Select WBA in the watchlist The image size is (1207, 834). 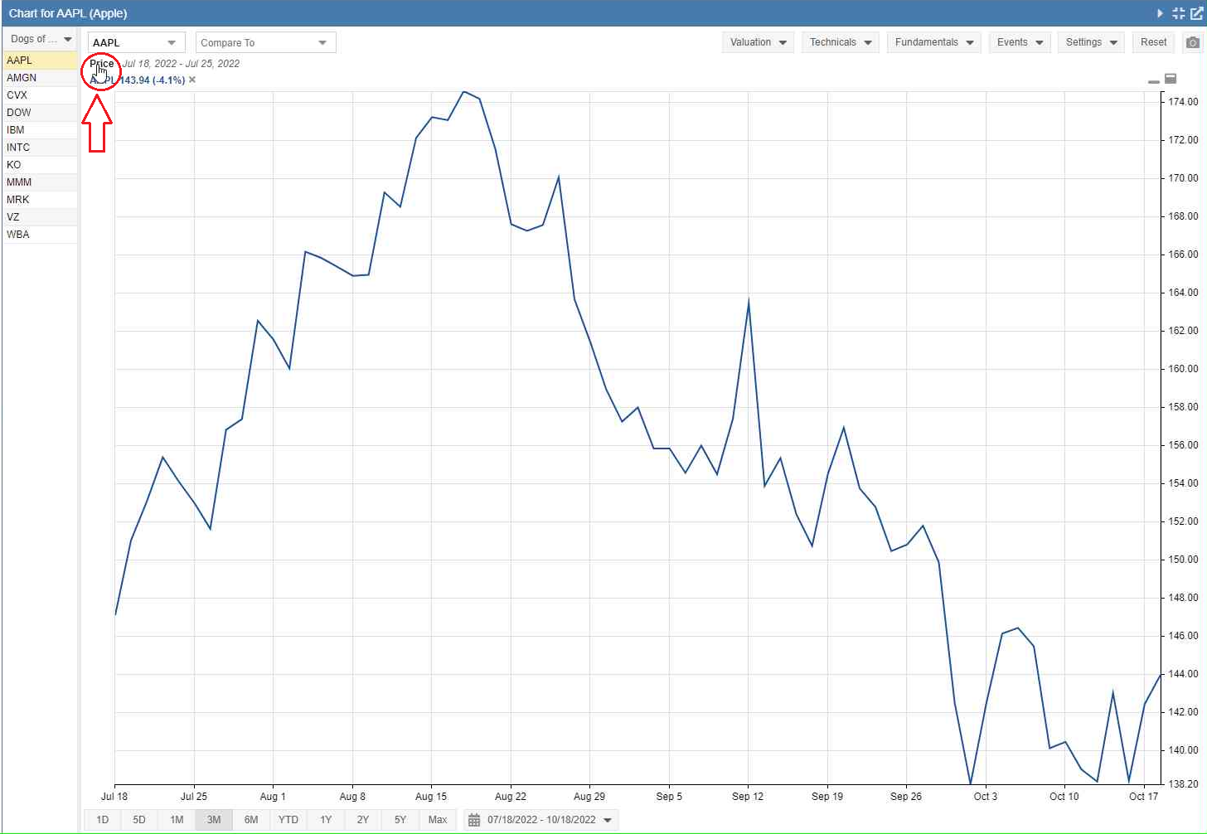pos(40,235)
